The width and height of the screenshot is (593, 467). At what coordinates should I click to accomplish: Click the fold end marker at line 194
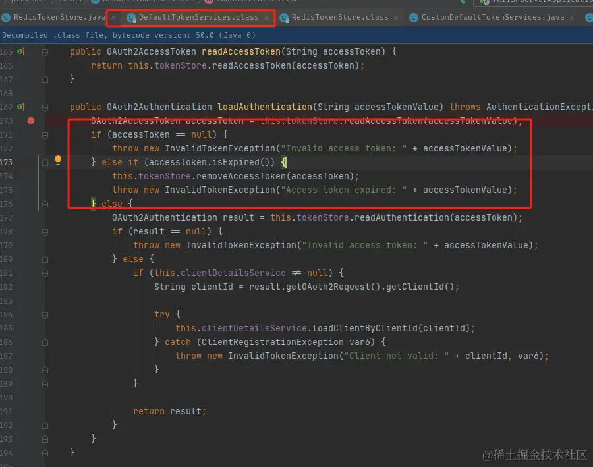click(45, 453)
